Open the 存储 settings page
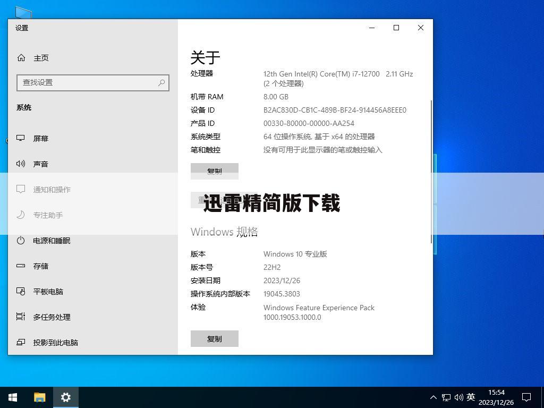Screen dimensions: 544x408 40,266
